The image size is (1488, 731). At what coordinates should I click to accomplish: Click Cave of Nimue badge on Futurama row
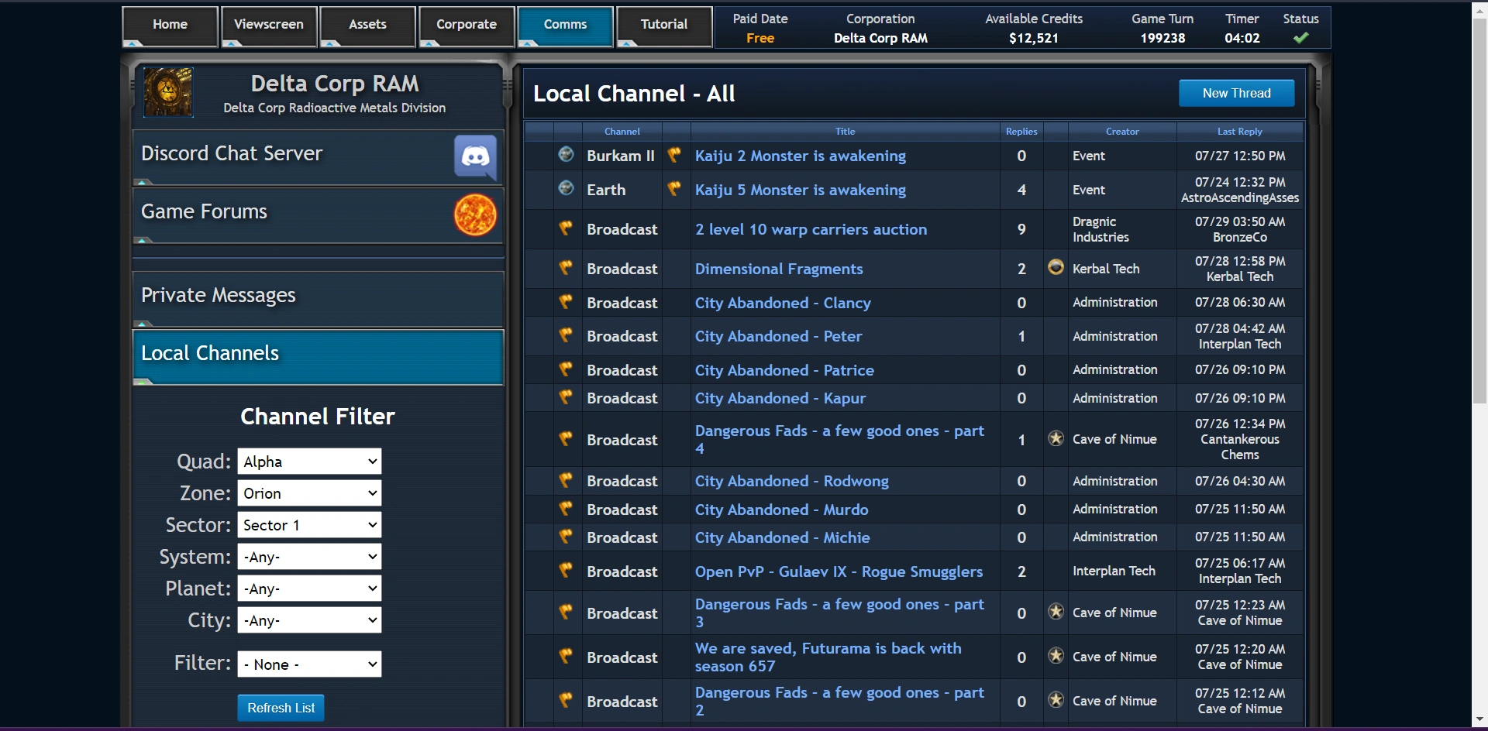(x=1056, y=656)
